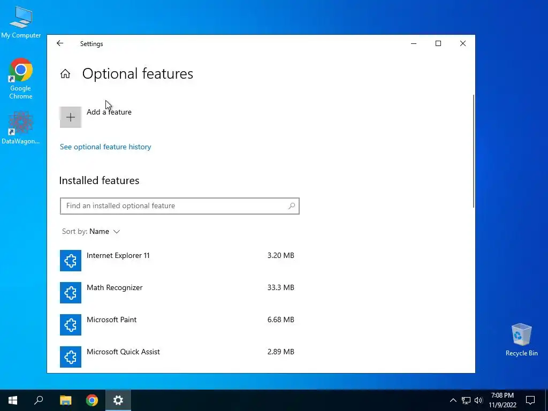The image size is (548, 411).
Task: Click the back arrow in Settings
Action: 60,43
